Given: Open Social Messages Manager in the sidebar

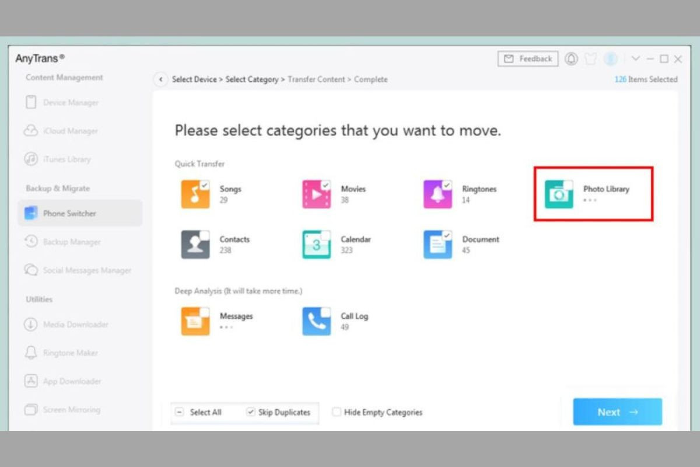Looking at the screenshot, I should tap(80, 270).
